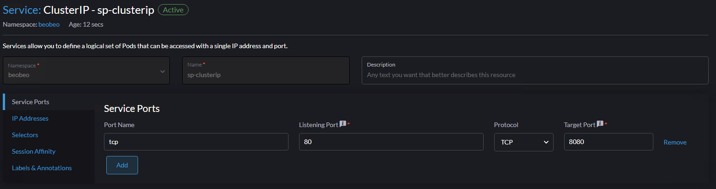Click the Age 12 secs label
716x189 pixels.
click(x=86, y=24)
